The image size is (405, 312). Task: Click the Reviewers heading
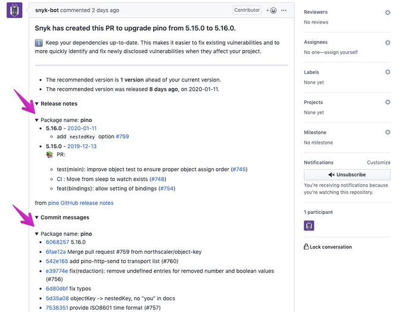tap(316, 12)
